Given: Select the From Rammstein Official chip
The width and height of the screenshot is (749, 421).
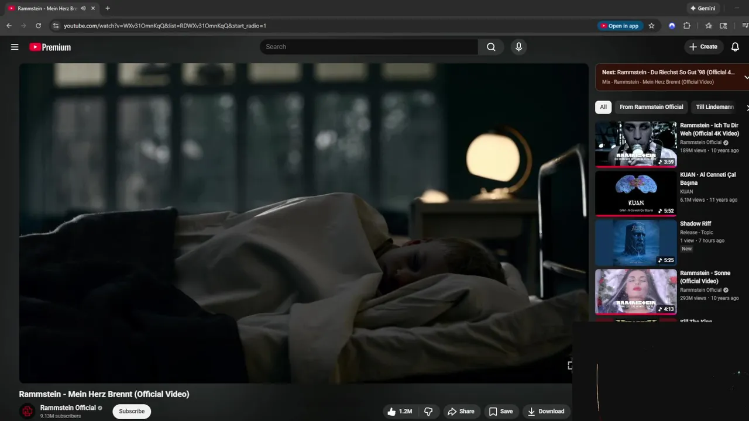Looking at the screenshot, I should pyautogui.click(x=651, y=107).
